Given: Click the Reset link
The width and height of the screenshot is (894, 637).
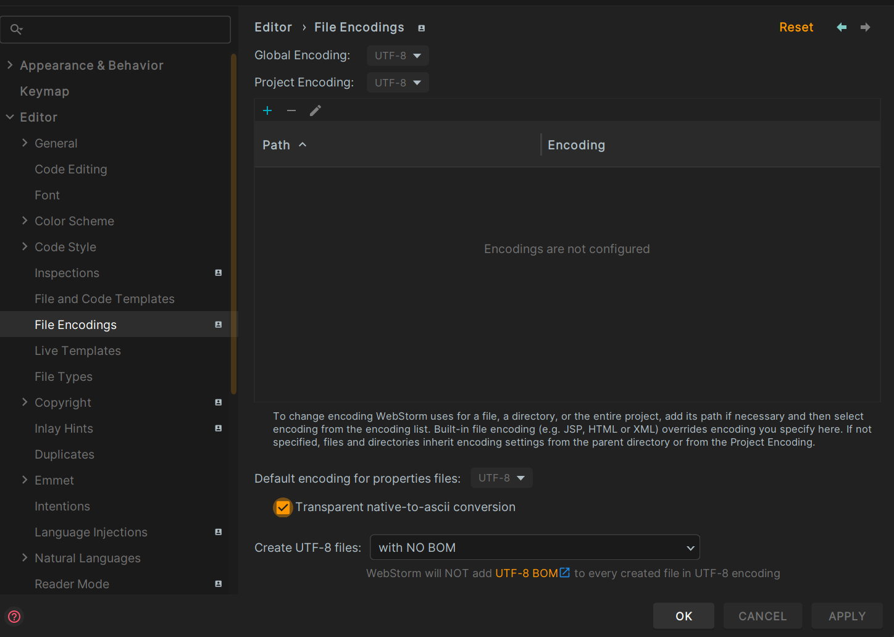Looking at the screenshot, I should point(796,27).
